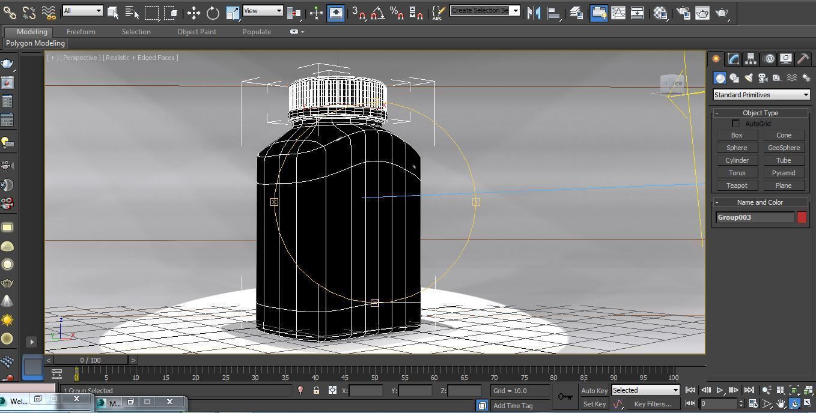Toggle Spinner Snap
This screenshot has width=816, height=413.
tap(416, 12)
